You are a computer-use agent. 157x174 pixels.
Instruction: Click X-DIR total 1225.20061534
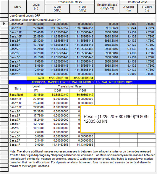pos(57,78)
